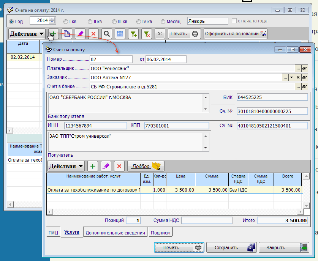
Task: Click bank name box scroll down arrow
Action: click(x=206, y=109)
